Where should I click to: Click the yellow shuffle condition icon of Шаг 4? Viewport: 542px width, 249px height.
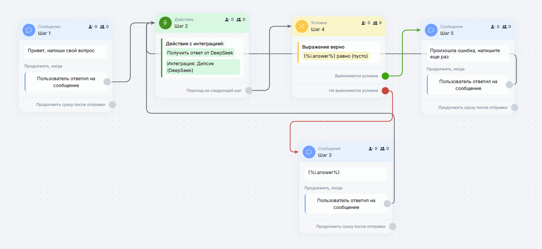coord(302,26)
